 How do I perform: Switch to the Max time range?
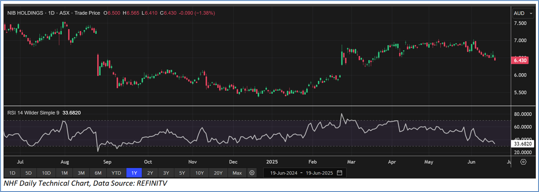click(x=237, y=173)
